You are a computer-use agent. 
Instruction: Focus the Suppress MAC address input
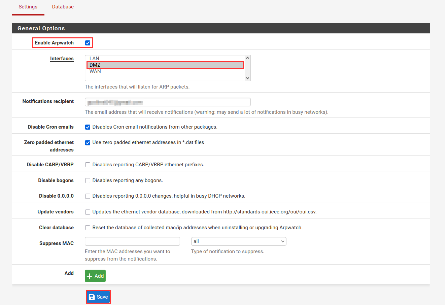(132, 241)
